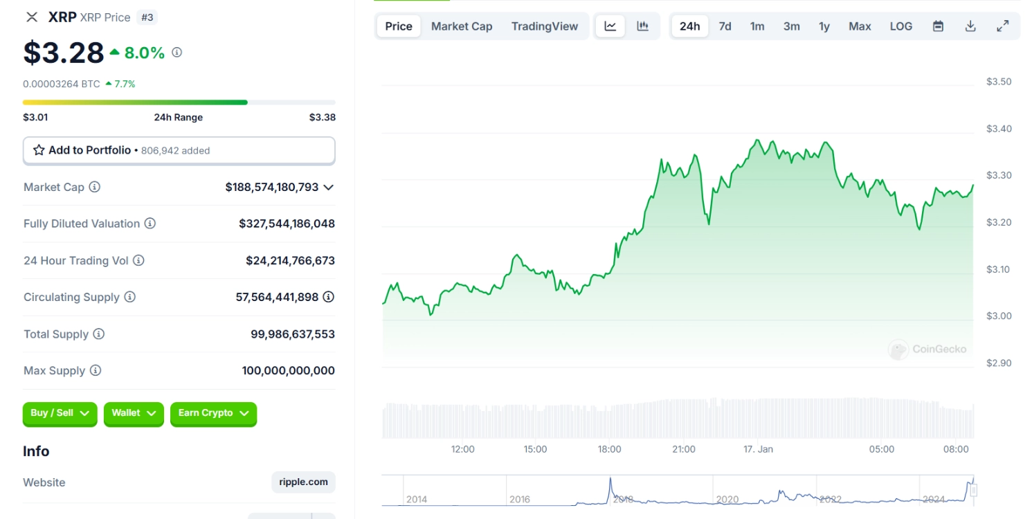Click the 18:00 time axis label

pos(610,449)
